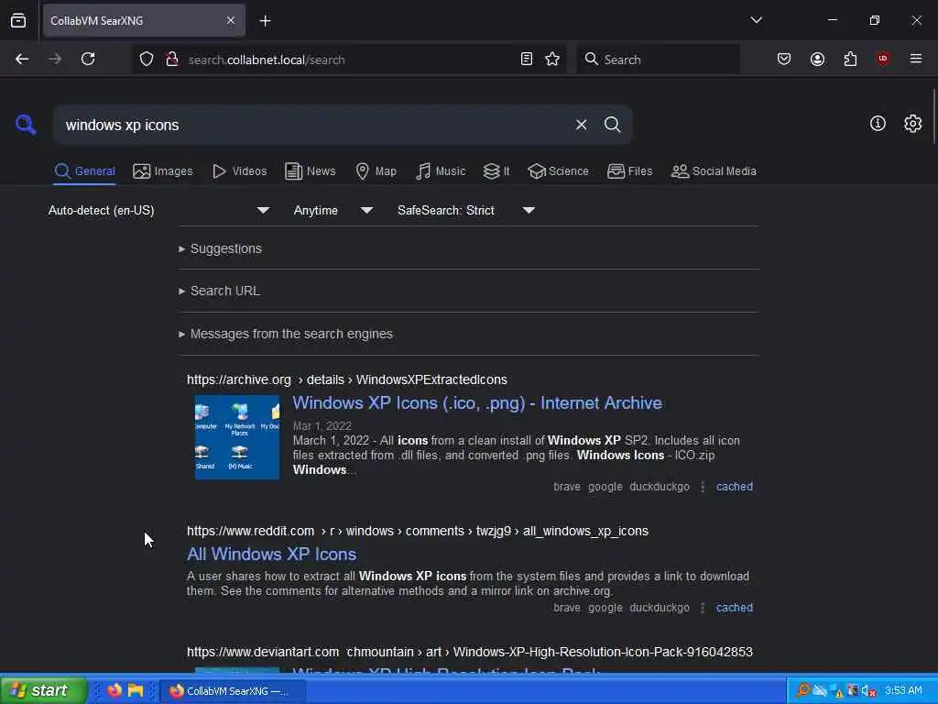The image size is (938, 704).
Task: Click the archive.org result thumbnail
Action: tap(237, 437)
